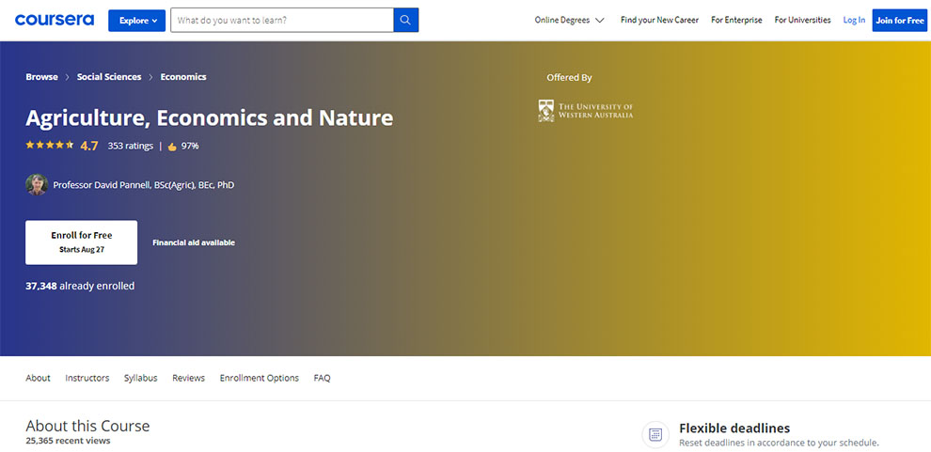Click the 'Flexible deadlines' heading text

[734, 429]
